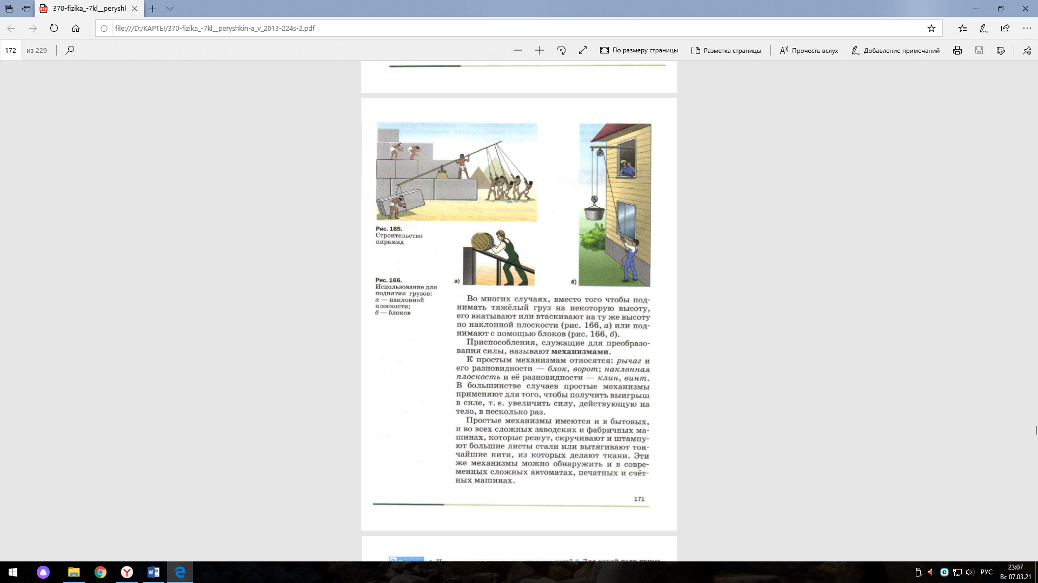Print the PDF document

pos(957,50)
